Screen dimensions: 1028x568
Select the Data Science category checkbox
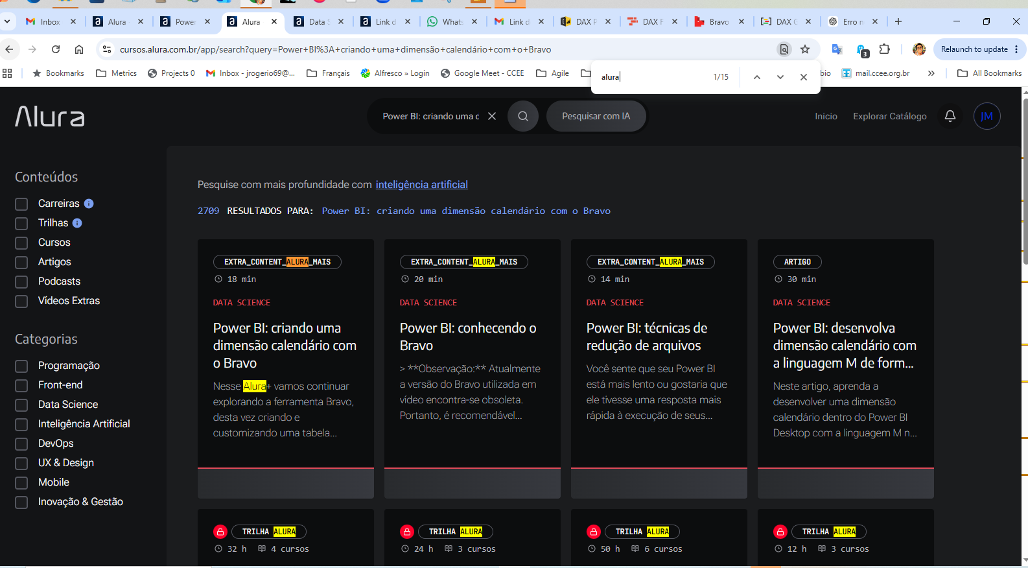(21, 405)
